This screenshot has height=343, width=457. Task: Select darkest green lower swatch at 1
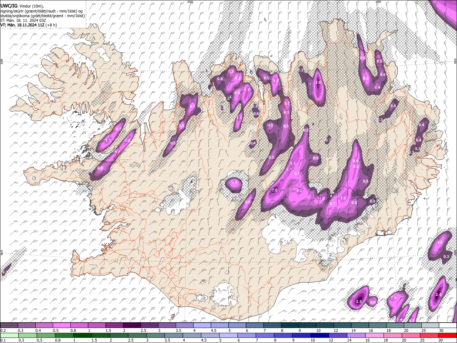click(x=82, y=335)
